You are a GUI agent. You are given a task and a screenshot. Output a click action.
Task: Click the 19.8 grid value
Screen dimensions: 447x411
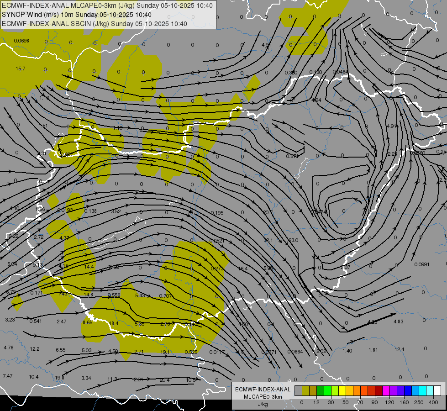[59, 378]
